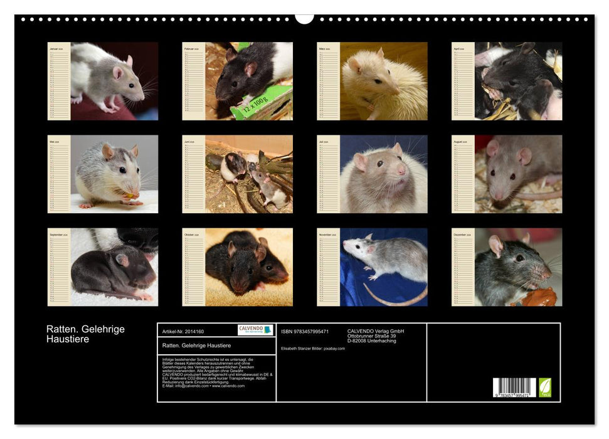Select the green eco leaf icon
609x439 pixels.
(545, 387)
